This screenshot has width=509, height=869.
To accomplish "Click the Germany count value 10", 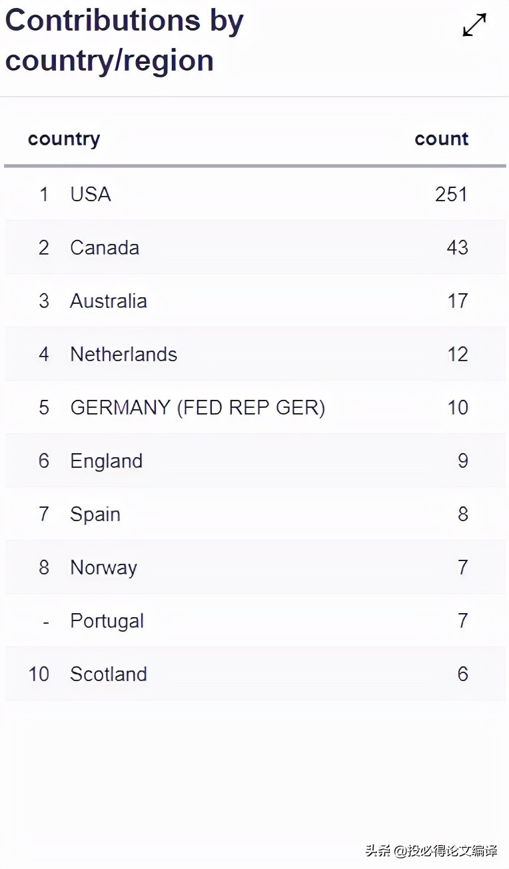I will coord(458,407).
